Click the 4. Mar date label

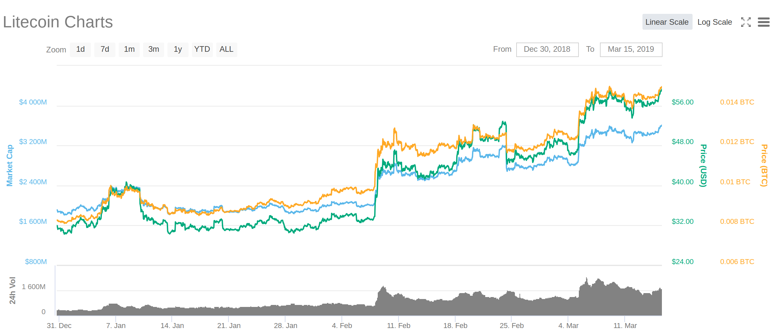coord(568,325)
